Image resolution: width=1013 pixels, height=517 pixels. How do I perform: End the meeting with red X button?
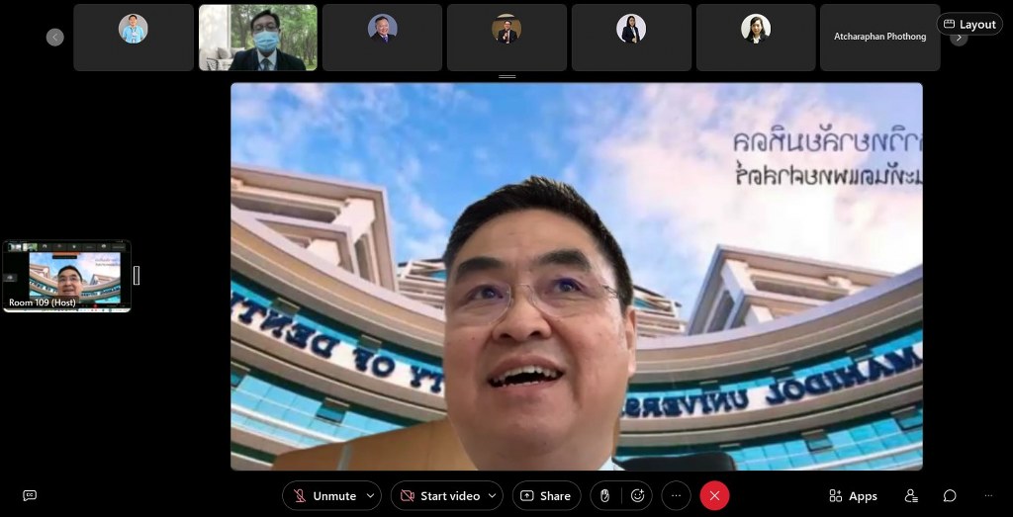coord(714,495)
